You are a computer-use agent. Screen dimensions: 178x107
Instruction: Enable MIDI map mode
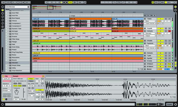click(x=162, y=2)
